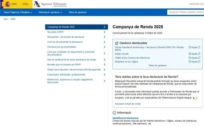Click chevron next to Empresaris individuals i professionals

click(104, 75)
